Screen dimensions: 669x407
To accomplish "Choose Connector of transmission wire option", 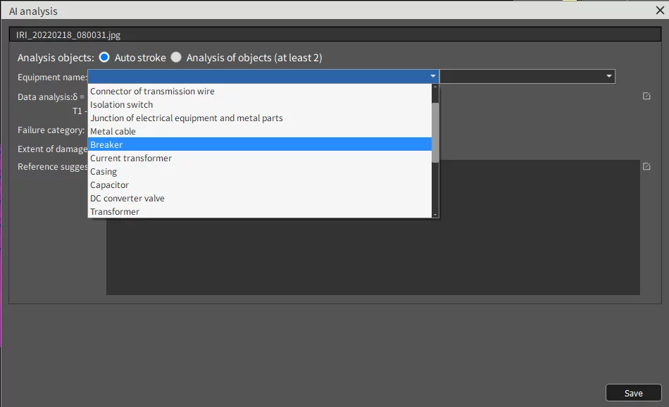I will pos(260,92).
